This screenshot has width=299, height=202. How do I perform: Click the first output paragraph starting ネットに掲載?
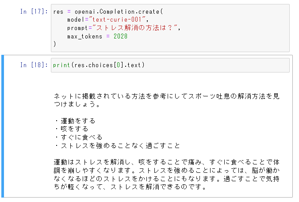pyautogui.click(x=166, y=100)
